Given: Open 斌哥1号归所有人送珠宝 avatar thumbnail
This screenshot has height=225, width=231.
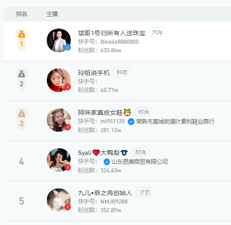Looking at the screenshot, I should click(59, 40).
